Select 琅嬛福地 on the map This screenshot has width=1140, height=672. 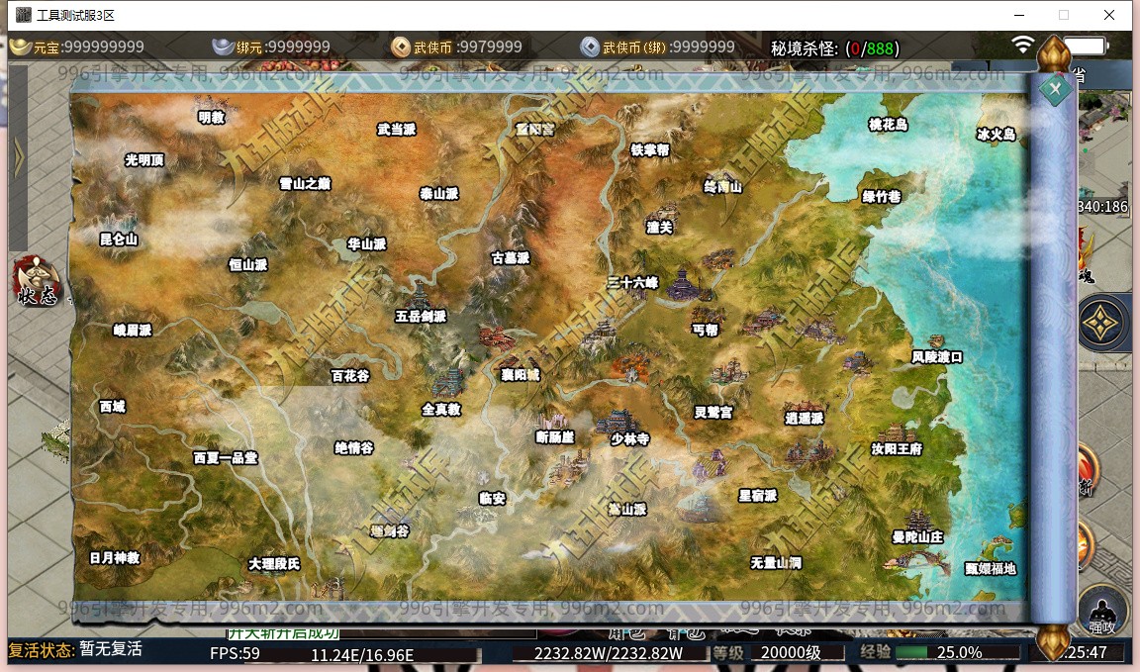[991, 568]
